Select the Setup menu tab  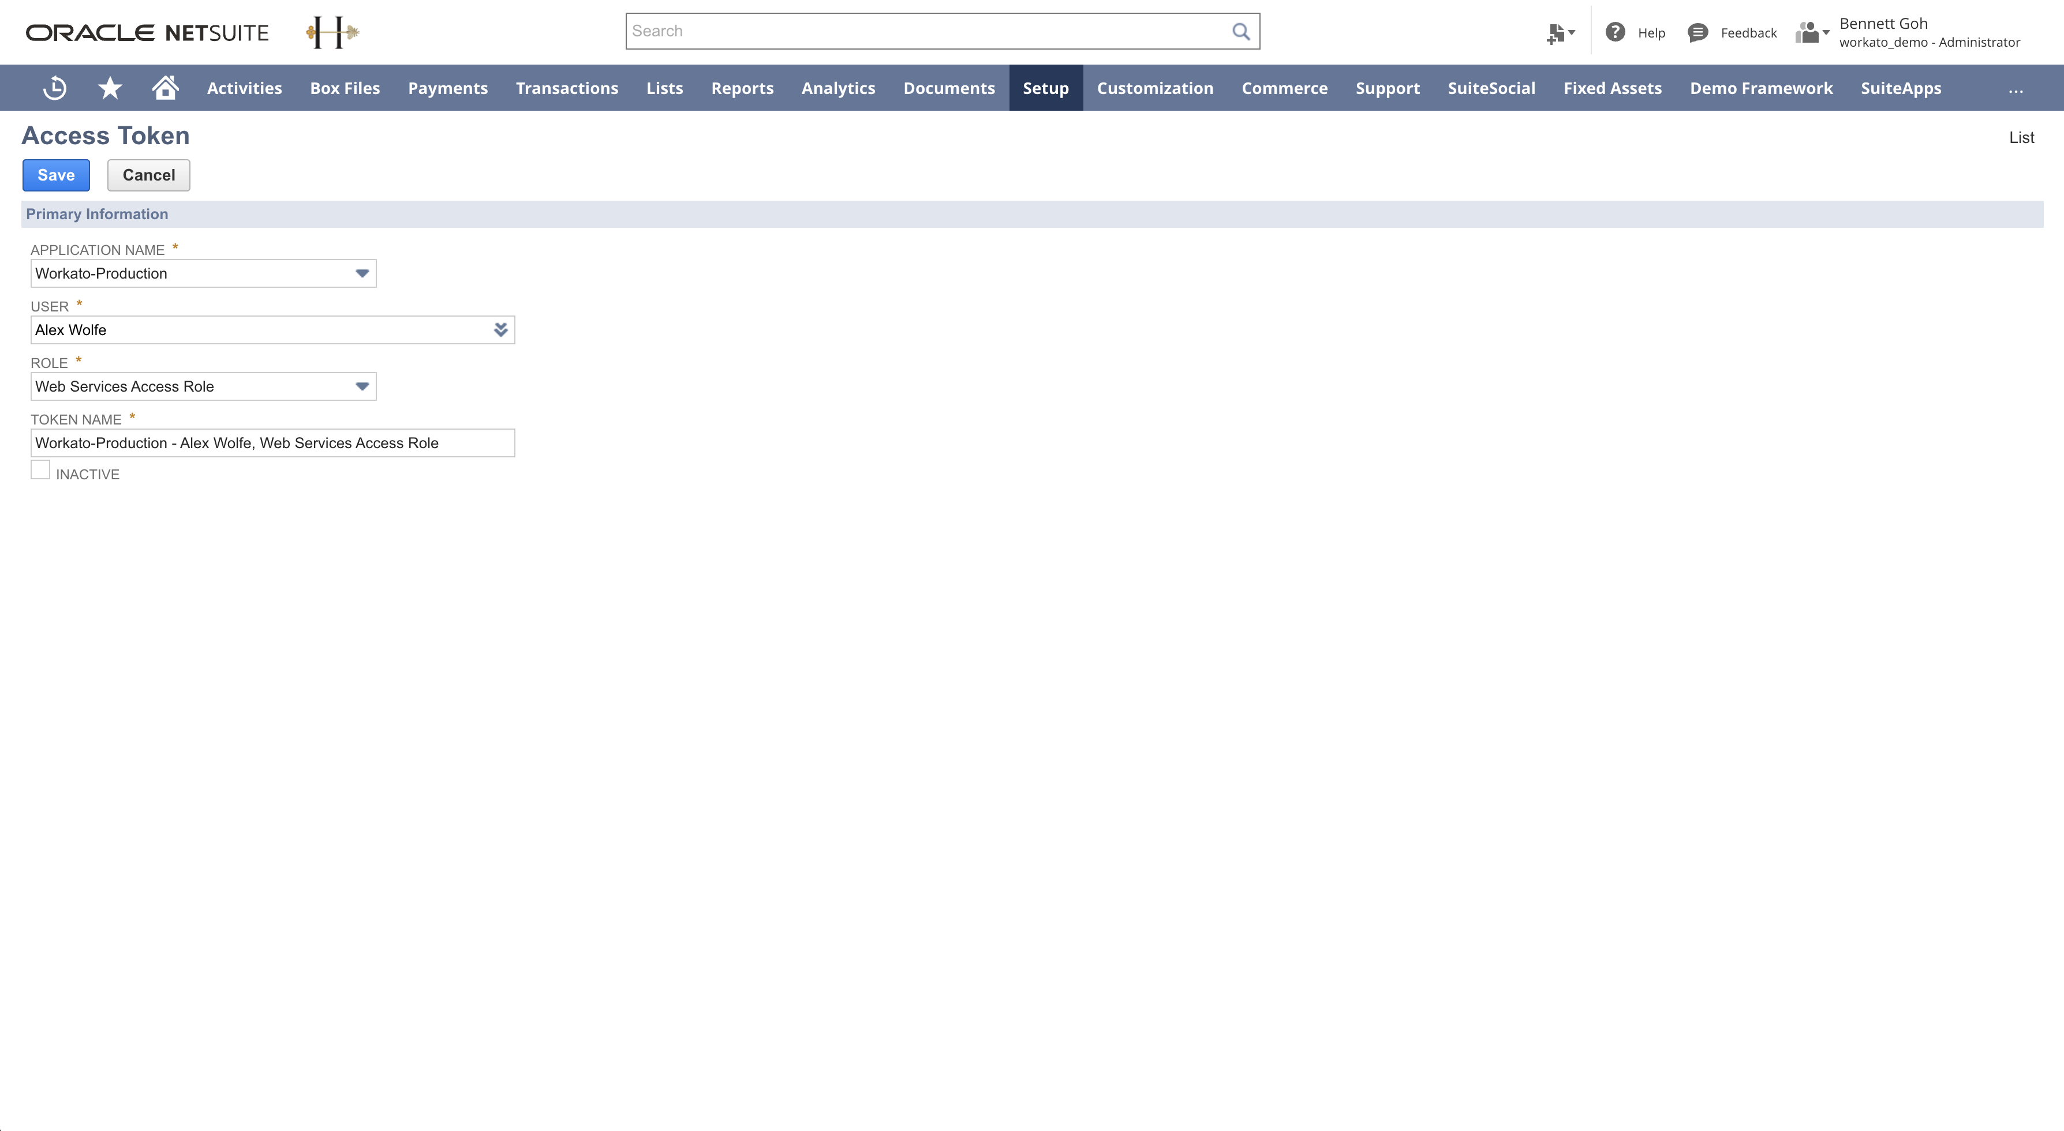point(1046,88)
